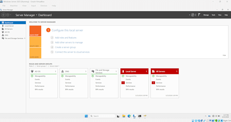Image resolution: width=231 pixels, height=122 pixels.
Task: Click the forward navigation arrow in Server Manager
Action: [x=7, y=15]
